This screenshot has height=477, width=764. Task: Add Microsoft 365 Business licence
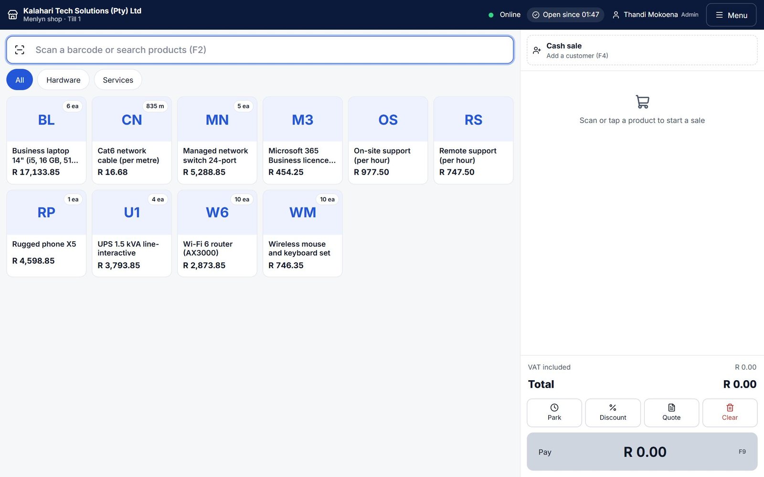303,140
